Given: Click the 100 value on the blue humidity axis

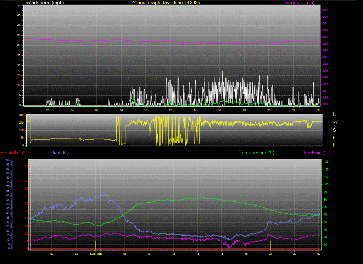Looking at the screenshot, I should click(7, 160).
